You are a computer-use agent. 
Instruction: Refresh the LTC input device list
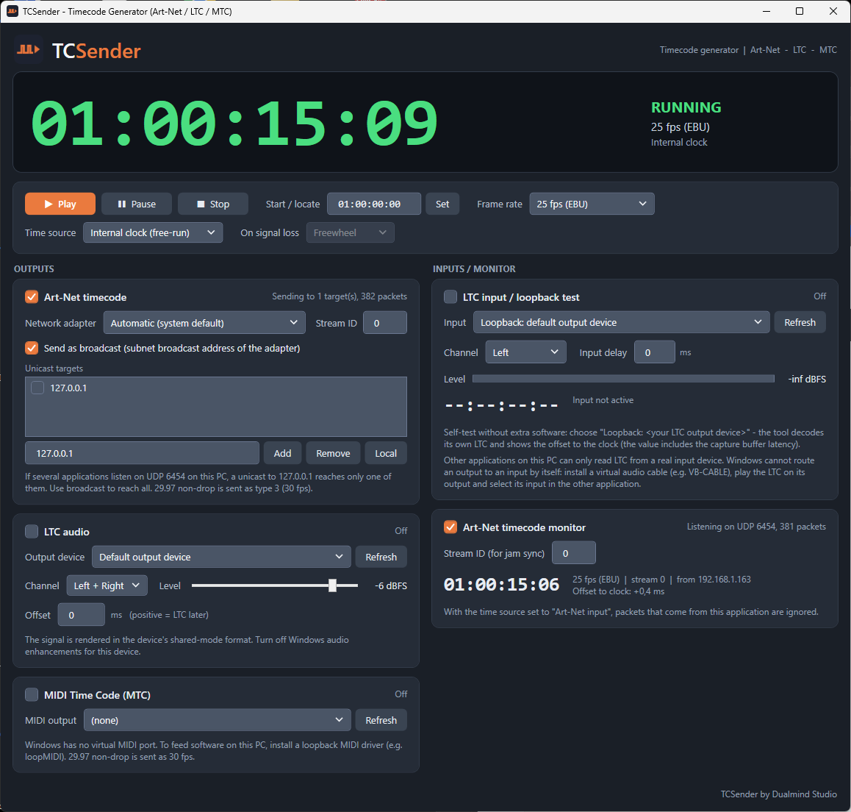[800, 322]
